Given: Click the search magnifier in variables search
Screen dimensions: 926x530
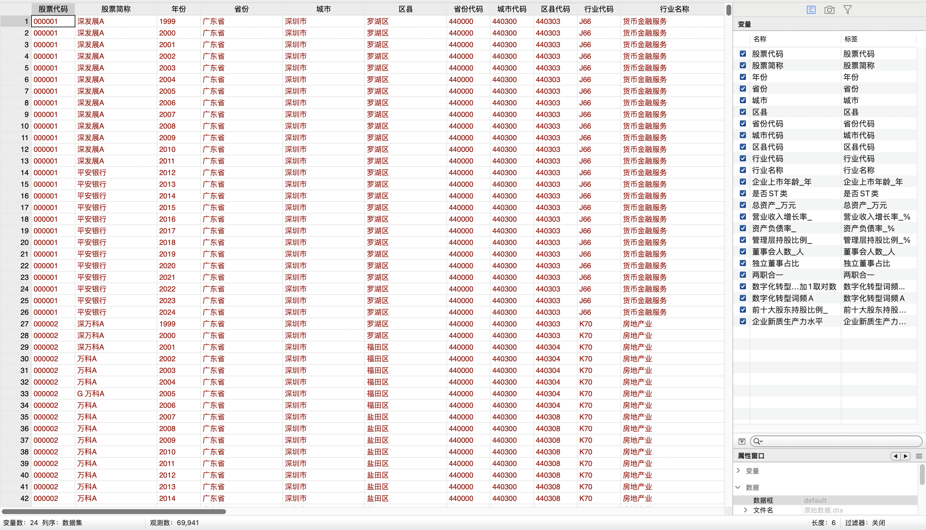Looking at the screenshot, I should (757, 441).
